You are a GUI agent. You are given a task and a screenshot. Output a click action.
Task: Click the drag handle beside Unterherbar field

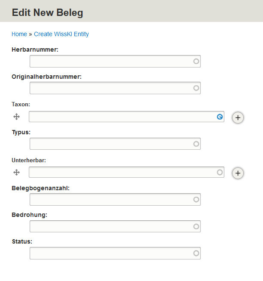[16, 173]
